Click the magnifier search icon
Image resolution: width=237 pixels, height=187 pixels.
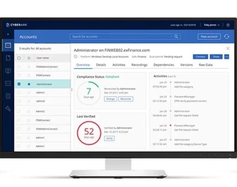tap(176, 37)
